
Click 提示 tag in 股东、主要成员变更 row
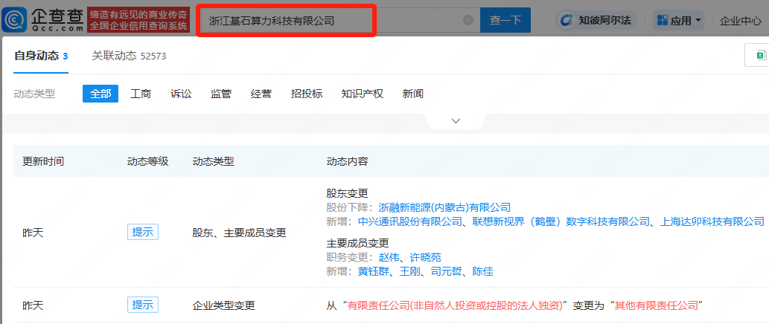(x=143, y=232)
